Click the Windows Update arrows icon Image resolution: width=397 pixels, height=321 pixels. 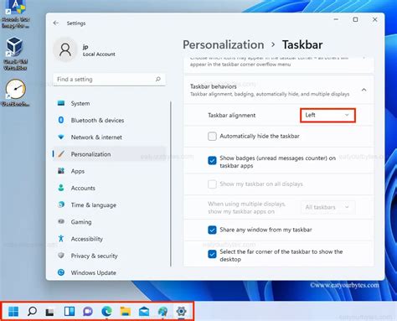pos(61,272)
